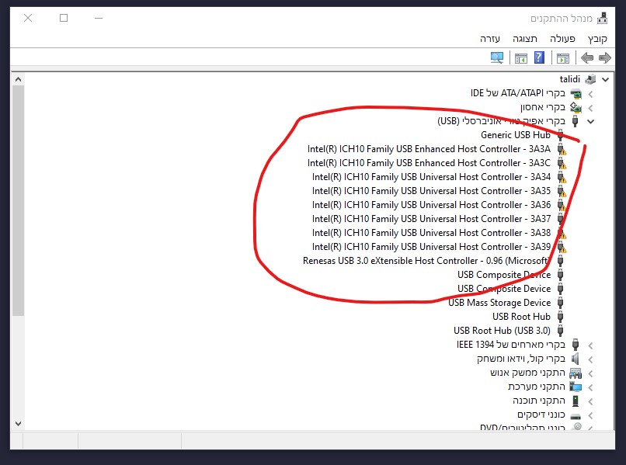The height and width of the screenshot is (465, 626).
Task: Click the warning icon of controller 3A36
Action: (x=562, y=205)
